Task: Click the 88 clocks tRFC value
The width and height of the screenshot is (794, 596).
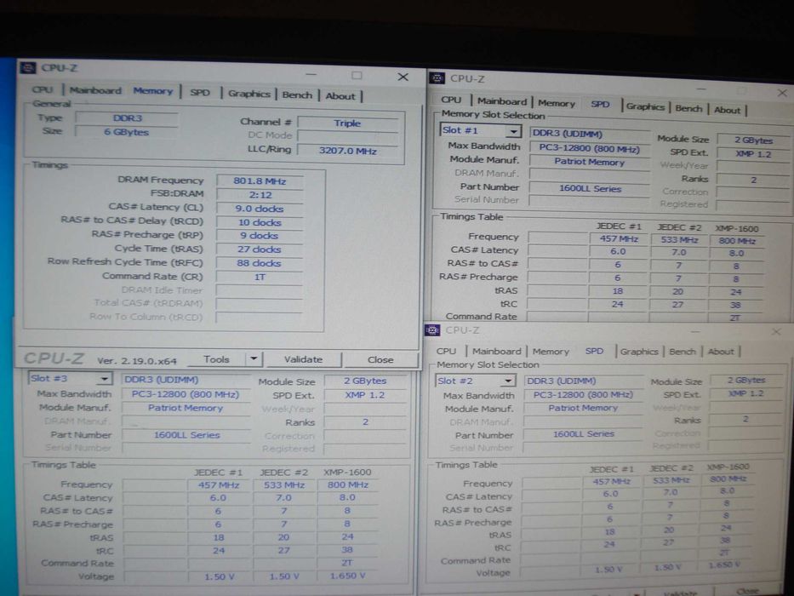Action: [260, 263]
